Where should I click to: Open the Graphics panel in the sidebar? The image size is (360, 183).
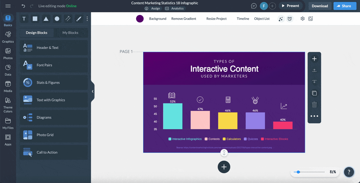[8, 36]
